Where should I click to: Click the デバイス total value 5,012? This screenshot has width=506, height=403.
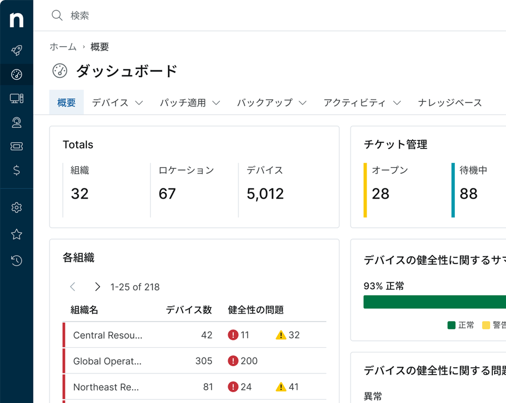click(265, 194)
